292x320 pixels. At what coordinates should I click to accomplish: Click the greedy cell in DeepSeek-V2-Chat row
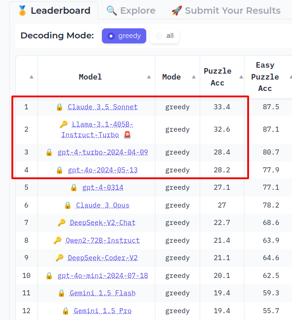tap(177, 223)
